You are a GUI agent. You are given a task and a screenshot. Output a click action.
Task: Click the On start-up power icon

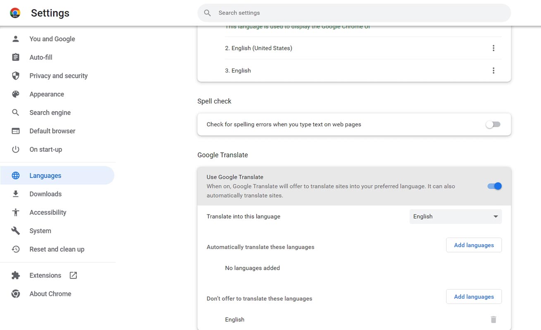coord(16,149)
